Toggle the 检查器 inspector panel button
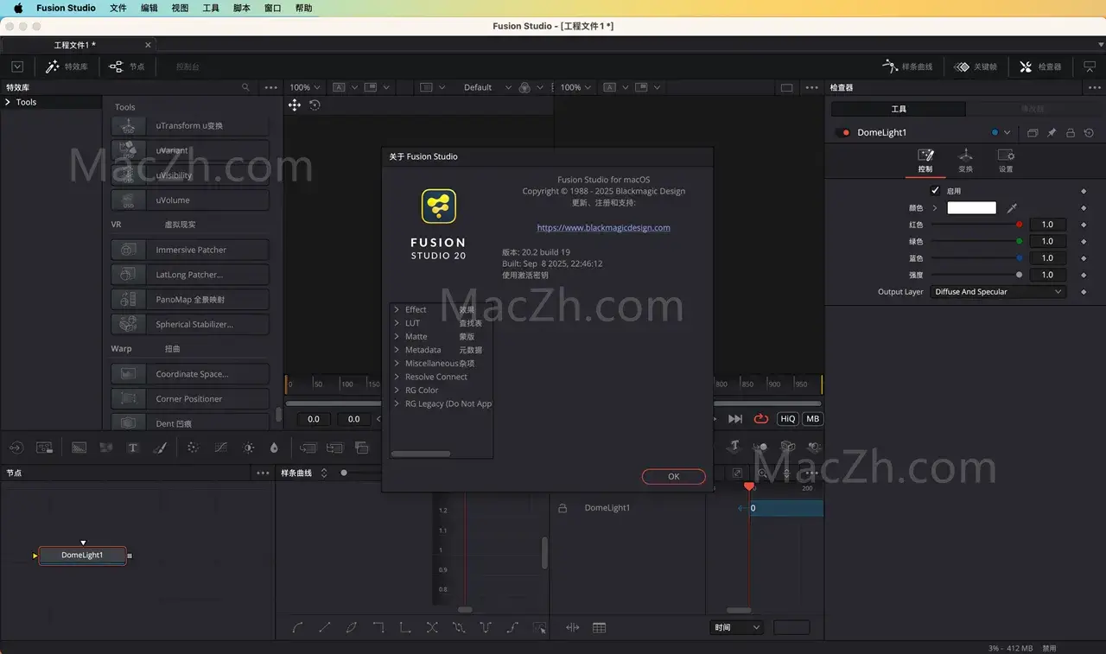Viewport: 1106px width, 654px height. click(x=1039, y=67)
